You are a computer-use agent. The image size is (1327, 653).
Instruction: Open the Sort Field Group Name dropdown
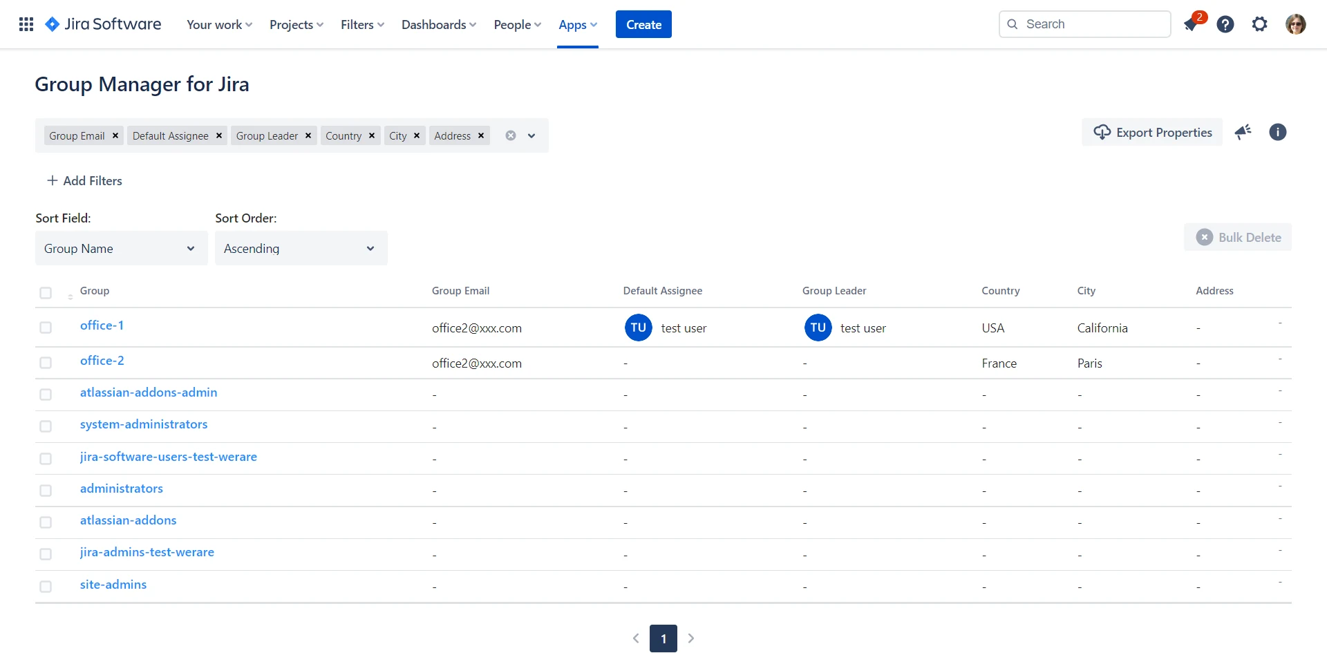click(x=122, y=248)
